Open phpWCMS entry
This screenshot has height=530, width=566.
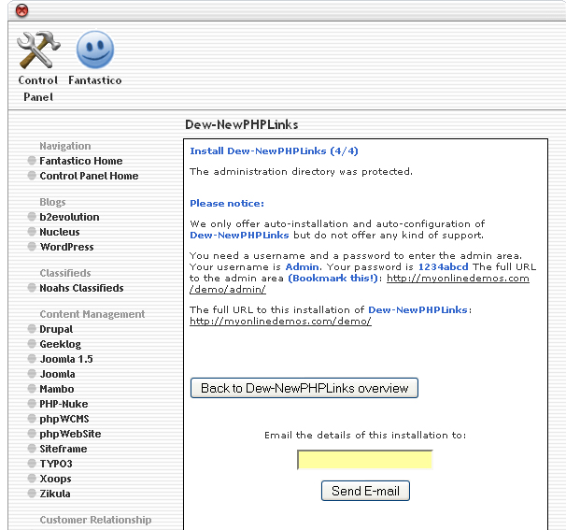coord(64,419)
